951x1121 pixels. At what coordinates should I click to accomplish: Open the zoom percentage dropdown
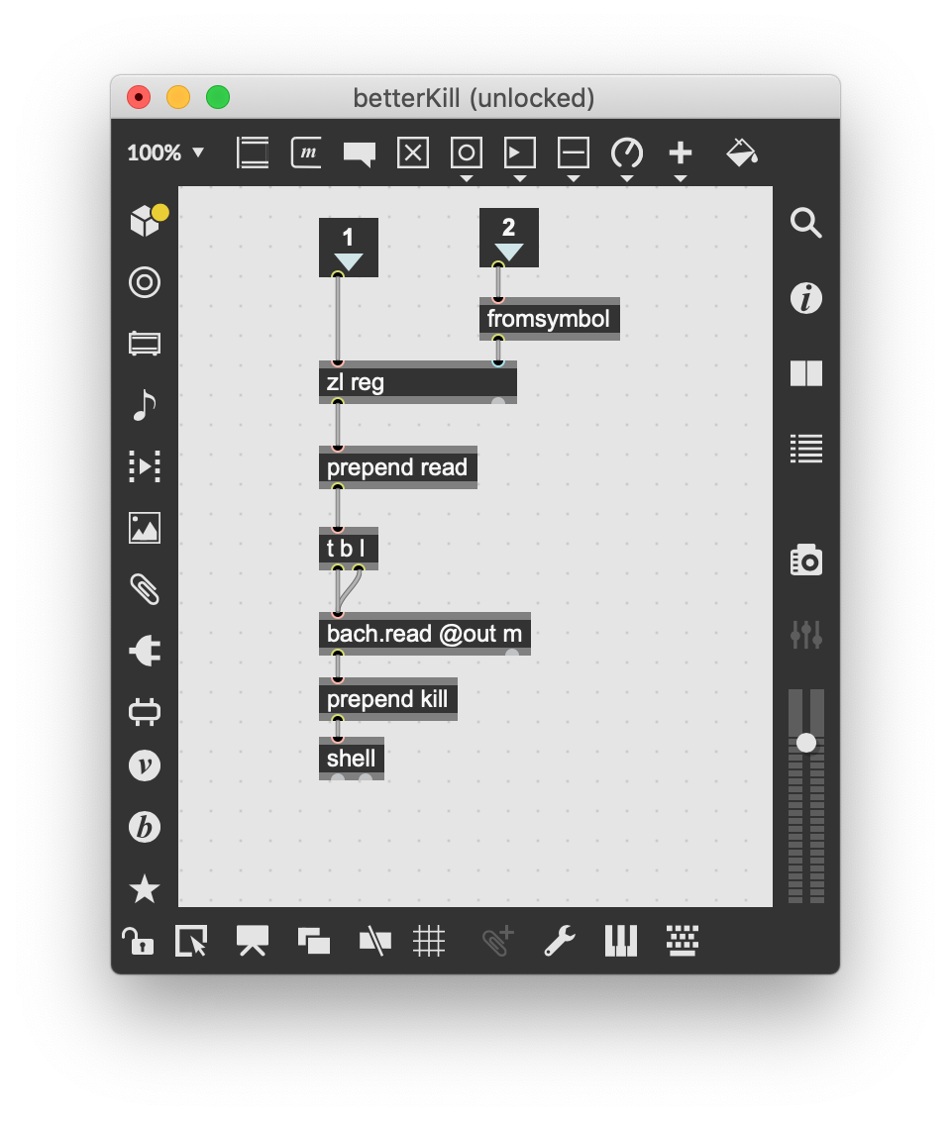(x=165, y=153)
